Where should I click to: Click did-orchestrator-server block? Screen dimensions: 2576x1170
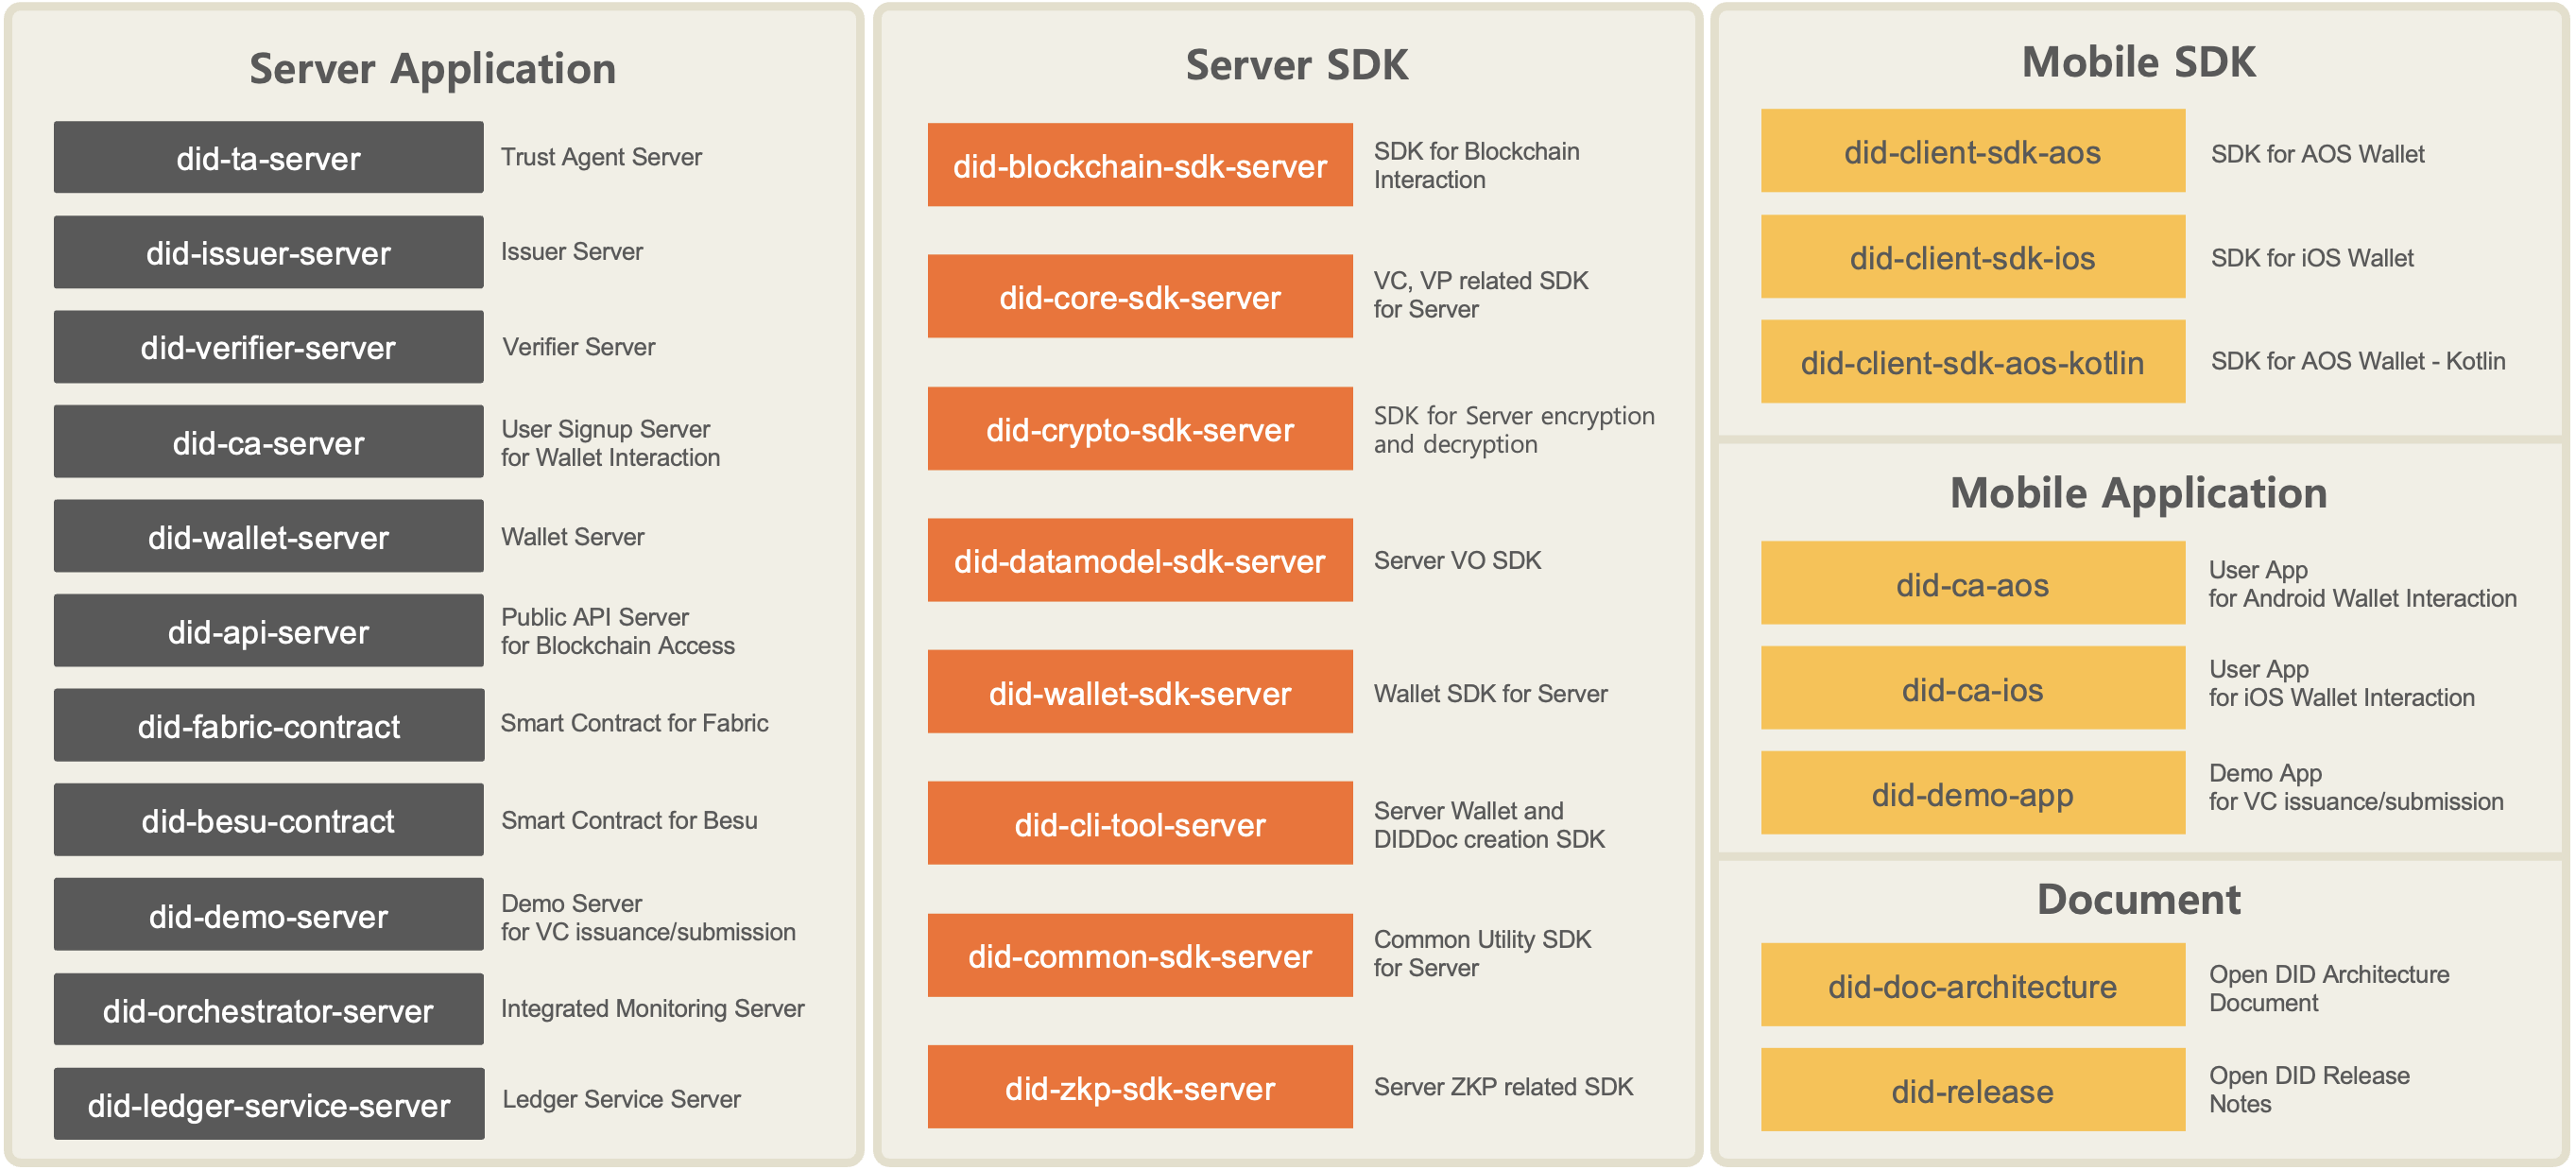coord(268,1010)
